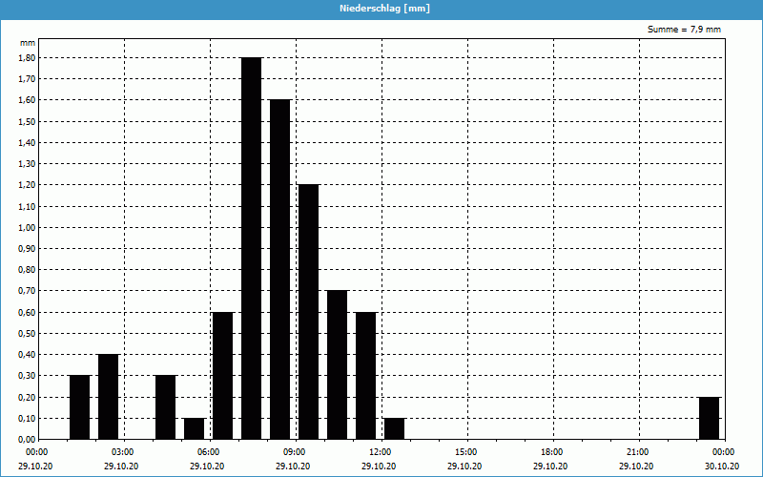Click the Summe = 7,9 mm label
Image resolution: width=763 pixels, height=477 pixels.
(684, 30)
